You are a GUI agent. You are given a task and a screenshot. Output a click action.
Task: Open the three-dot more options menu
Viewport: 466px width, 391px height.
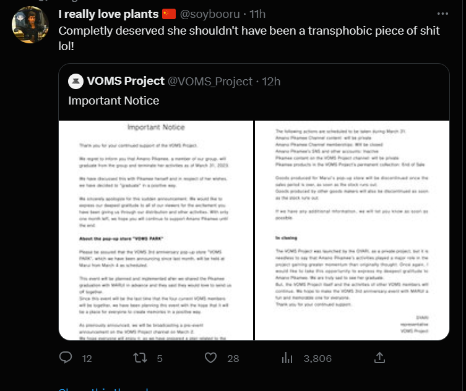coord(442,14)
